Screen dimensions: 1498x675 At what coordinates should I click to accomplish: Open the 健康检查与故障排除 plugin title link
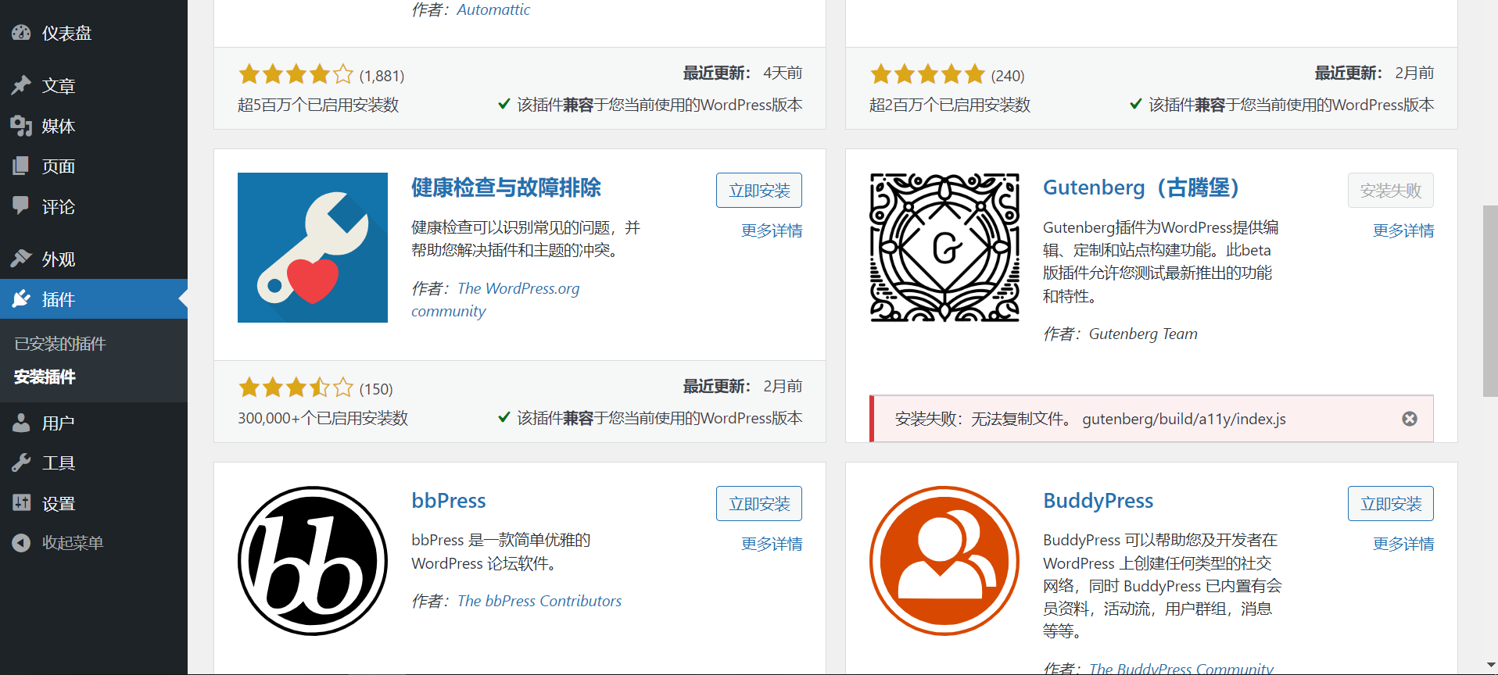tap(506, 187)
